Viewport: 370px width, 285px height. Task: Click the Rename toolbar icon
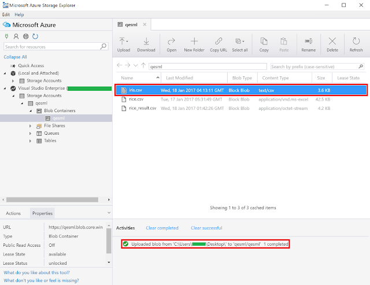pos(308,42)
